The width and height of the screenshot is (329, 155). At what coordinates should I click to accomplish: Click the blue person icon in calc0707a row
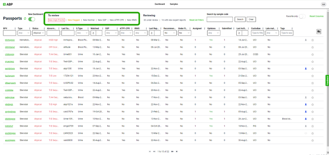point(306,112)
